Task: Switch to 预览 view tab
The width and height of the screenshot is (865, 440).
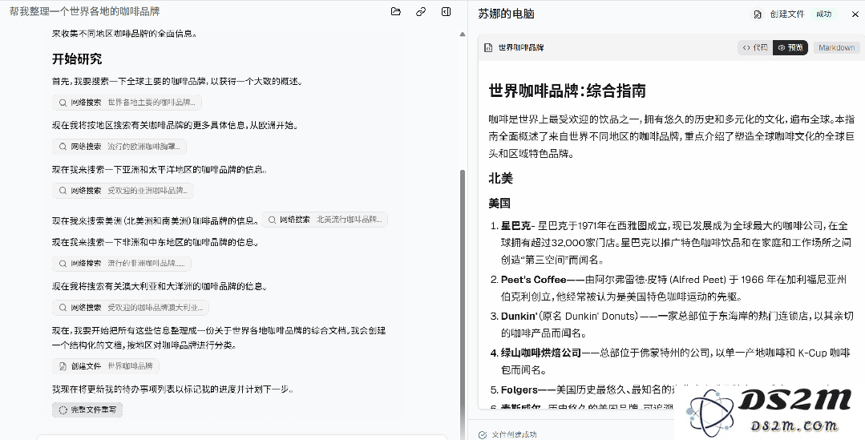Action: pos(790,48)
